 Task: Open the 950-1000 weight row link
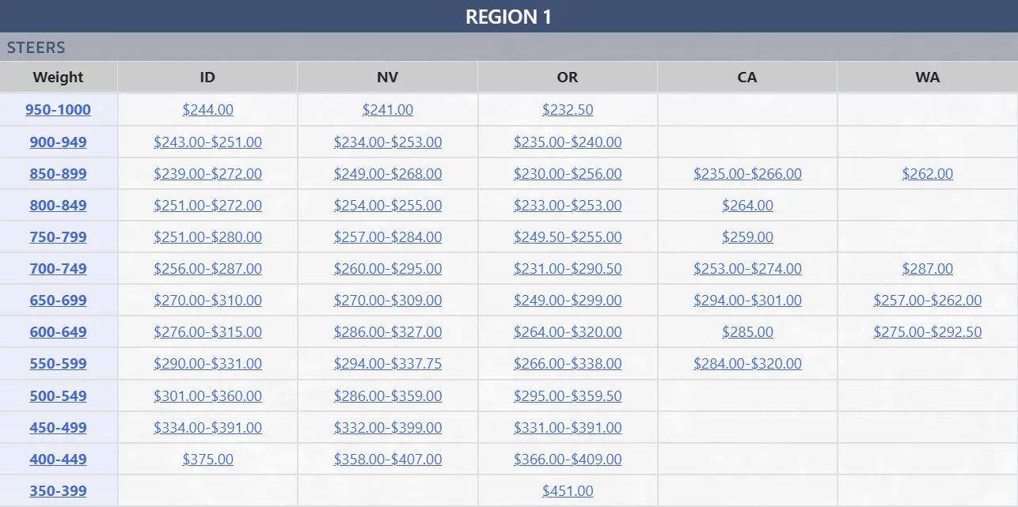coord(58,110)
